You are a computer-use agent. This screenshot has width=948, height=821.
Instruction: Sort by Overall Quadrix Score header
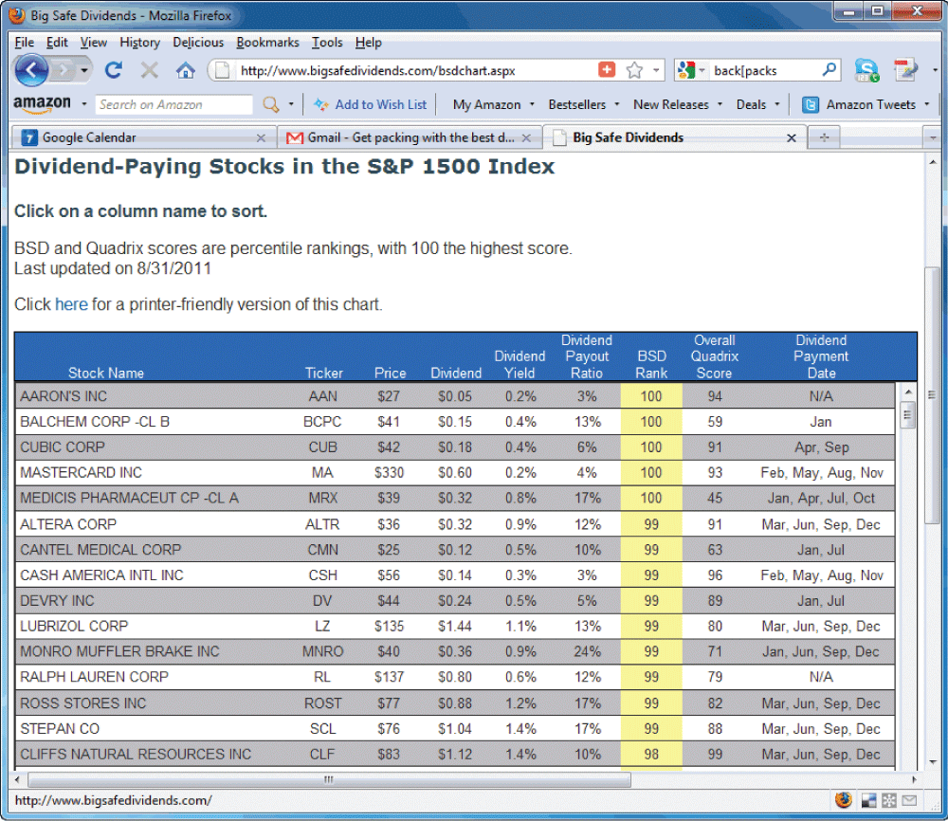[x=715, y=356]
